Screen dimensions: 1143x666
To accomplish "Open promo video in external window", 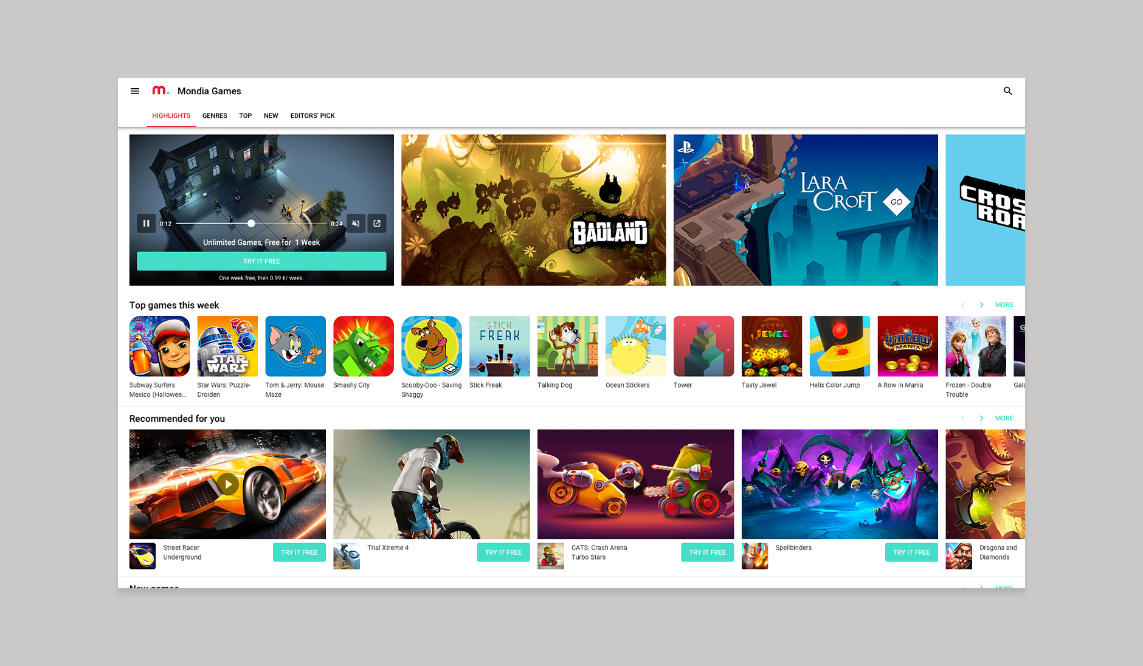I will pos(377,224).
